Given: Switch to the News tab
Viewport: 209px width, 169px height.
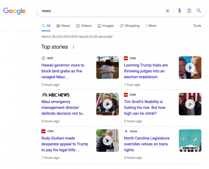Looking at the screenshot, I should point(63,26).
